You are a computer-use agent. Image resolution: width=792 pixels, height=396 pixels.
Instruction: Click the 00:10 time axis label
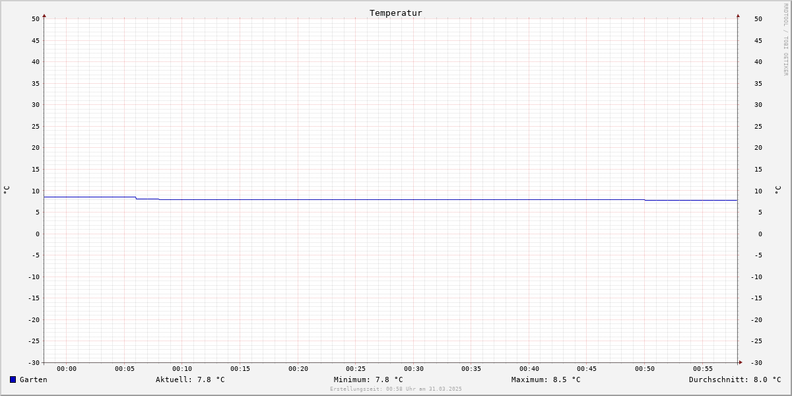[x=182, y=369]
